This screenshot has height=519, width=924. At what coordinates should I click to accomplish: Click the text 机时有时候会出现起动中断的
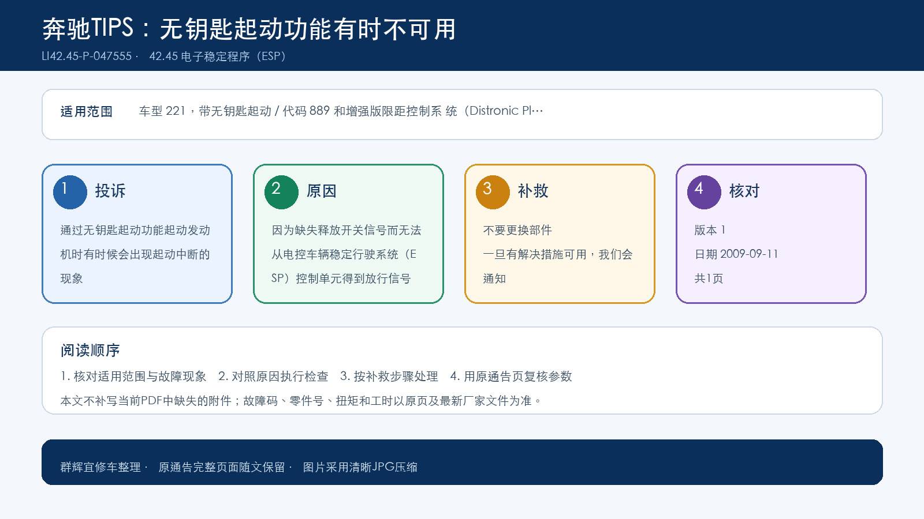pyautogui.click(x=136, y=254)
